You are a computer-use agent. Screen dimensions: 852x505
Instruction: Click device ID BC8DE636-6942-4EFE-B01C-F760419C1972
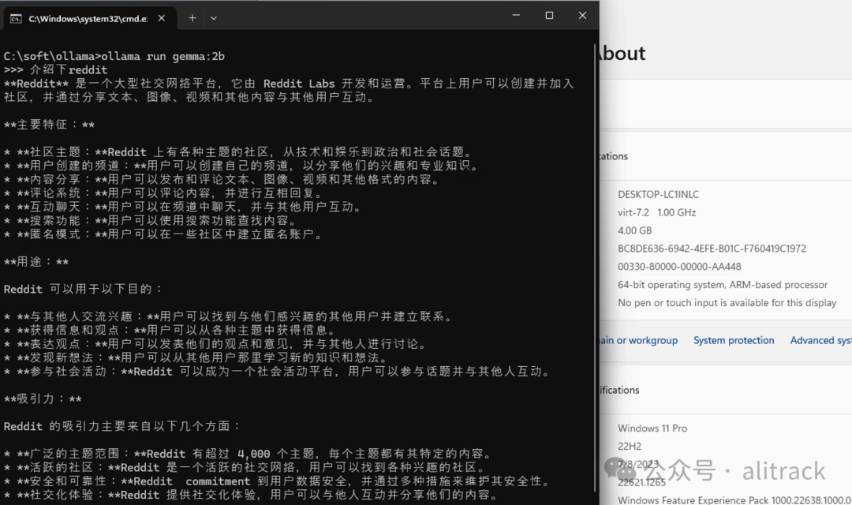point(712,249)
